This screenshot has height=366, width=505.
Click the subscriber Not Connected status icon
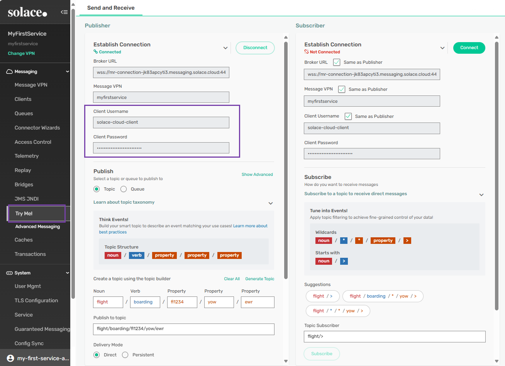coord(307,52)
